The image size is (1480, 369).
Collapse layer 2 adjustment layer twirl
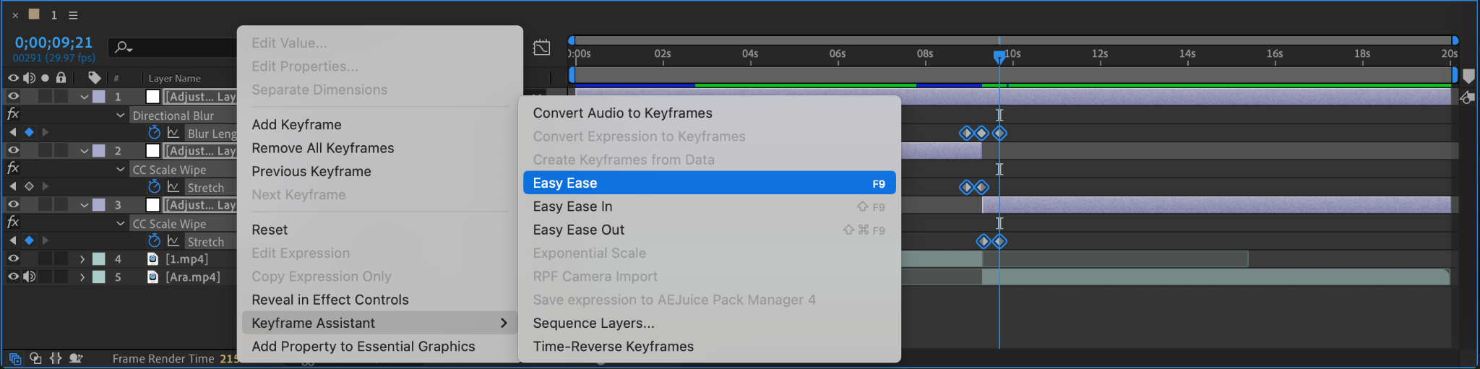point(85,151)
